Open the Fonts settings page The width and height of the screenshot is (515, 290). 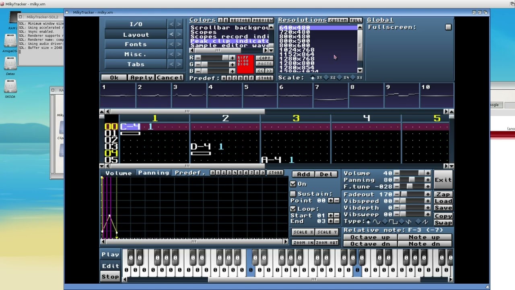point(136,44)
